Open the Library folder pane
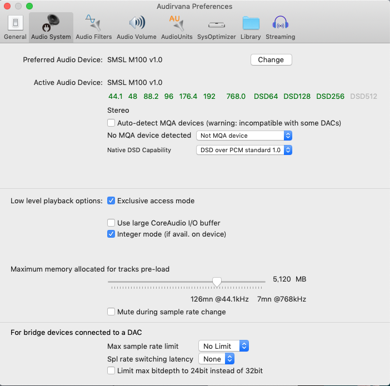 point(251,27)
